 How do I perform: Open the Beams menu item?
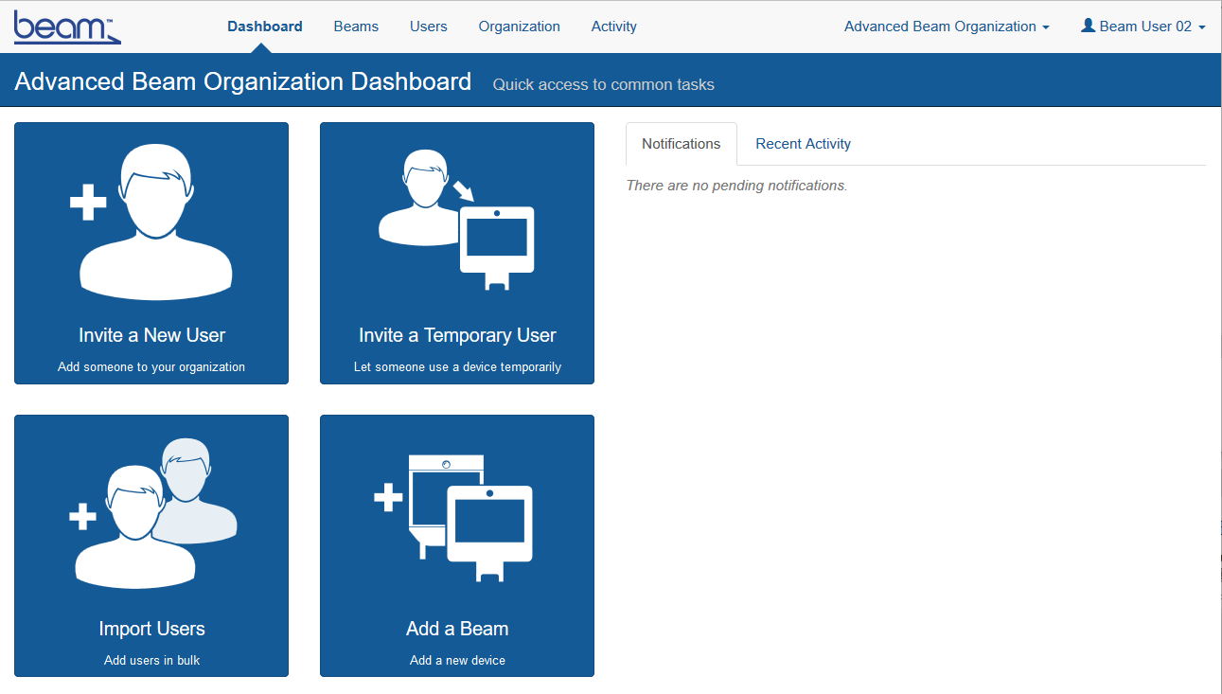[x=356, y=27]
